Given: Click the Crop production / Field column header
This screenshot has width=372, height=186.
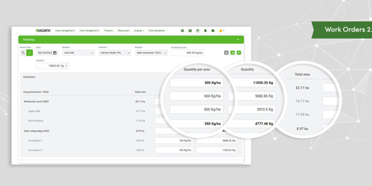Looking at the screenshot, I should [36, 92].
